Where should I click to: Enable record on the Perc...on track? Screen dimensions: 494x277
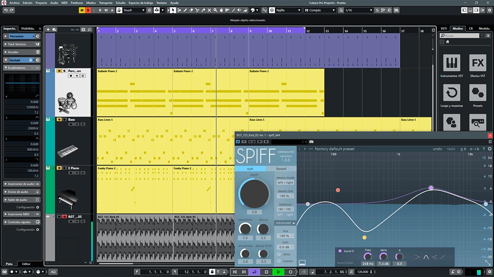click(71, 76)
